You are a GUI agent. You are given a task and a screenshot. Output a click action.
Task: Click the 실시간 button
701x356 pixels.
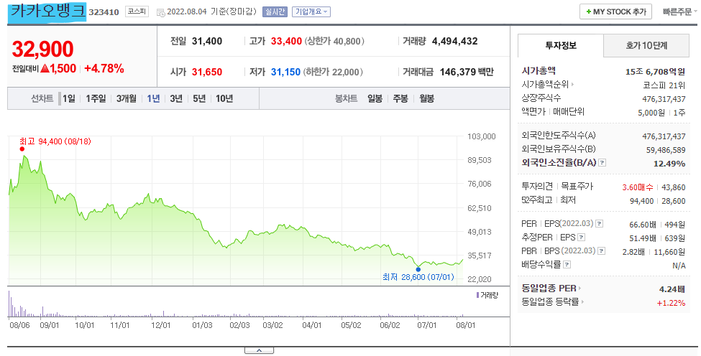275,12
